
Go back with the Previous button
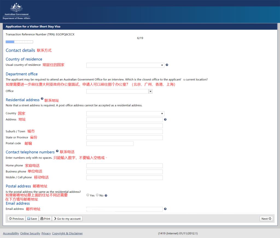(x=16, y=219)
